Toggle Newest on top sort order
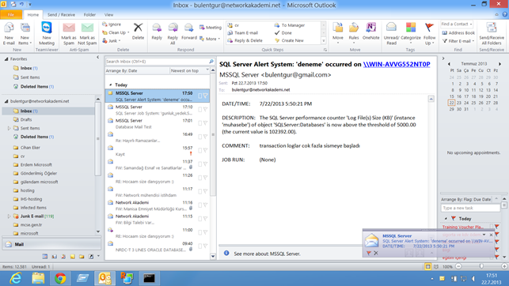Image resolution: width=509 pixels, height=286 pixels. (189, 70)
